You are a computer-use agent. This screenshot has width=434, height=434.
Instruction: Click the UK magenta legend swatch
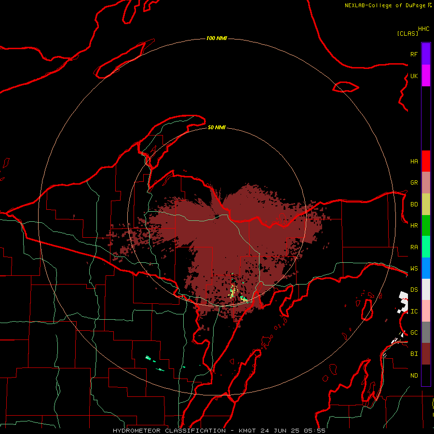point(426,76)
